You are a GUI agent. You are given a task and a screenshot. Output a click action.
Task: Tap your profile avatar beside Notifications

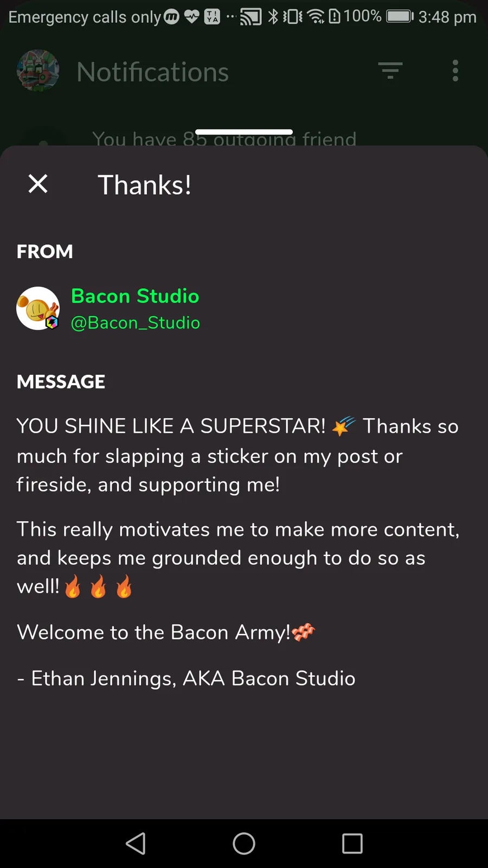38,71
